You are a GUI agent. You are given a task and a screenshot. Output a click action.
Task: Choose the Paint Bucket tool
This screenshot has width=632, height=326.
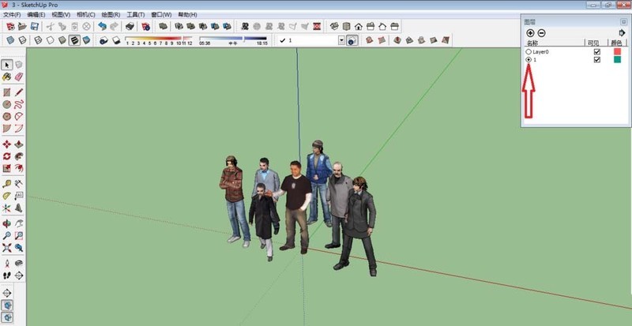[7, 77]
